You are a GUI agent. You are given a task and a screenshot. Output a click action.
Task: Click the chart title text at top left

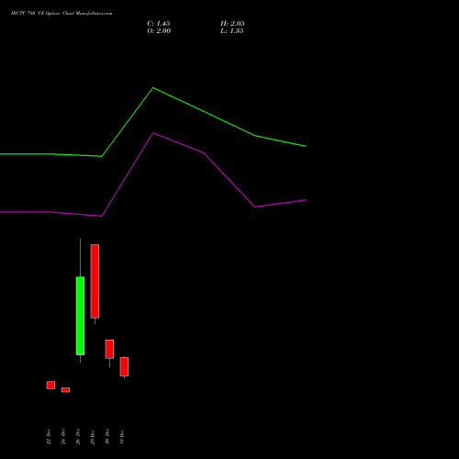click(62, 14)
